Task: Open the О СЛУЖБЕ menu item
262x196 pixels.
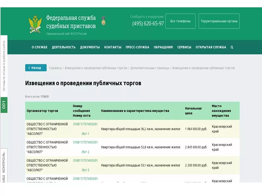Action: 40,47
